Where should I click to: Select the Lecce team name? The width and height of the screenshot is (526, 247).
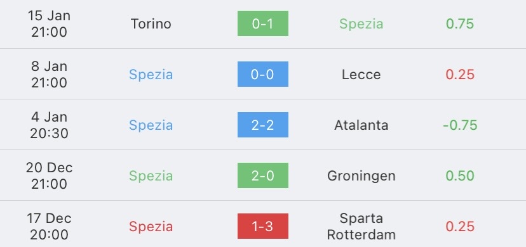(361, 74)
